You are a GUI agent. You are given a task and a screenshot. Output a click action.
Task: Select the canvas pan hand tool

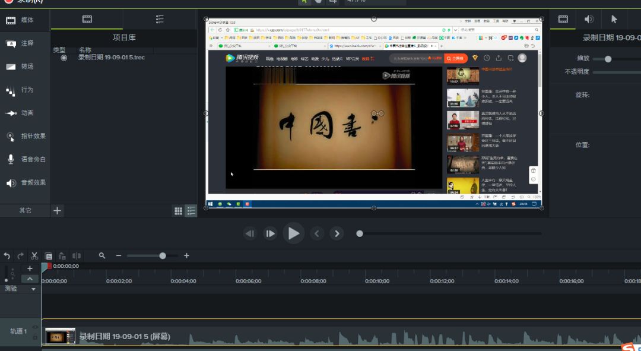(x=319, y=2)
